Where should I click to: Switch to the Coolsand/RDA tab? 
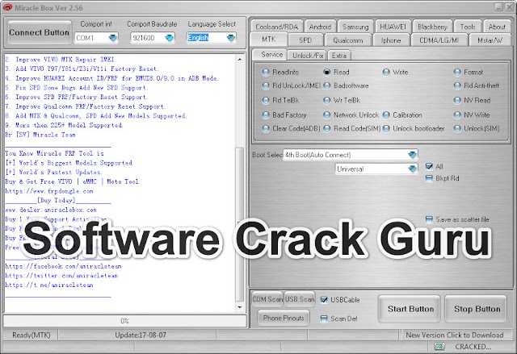[x=276, y=27]
